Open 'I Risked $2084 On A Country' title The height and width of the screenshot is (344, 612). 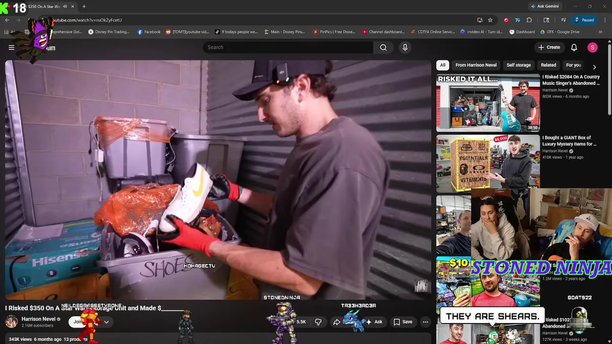(x=571, y=80)
